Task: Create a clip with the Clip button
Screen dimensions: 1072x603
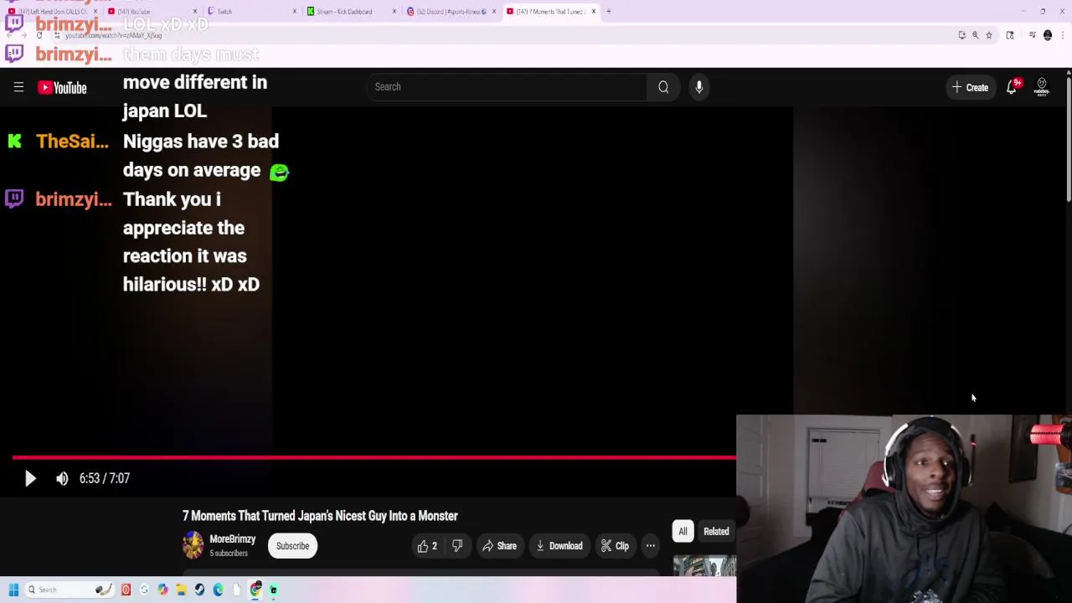Action: 615,546
